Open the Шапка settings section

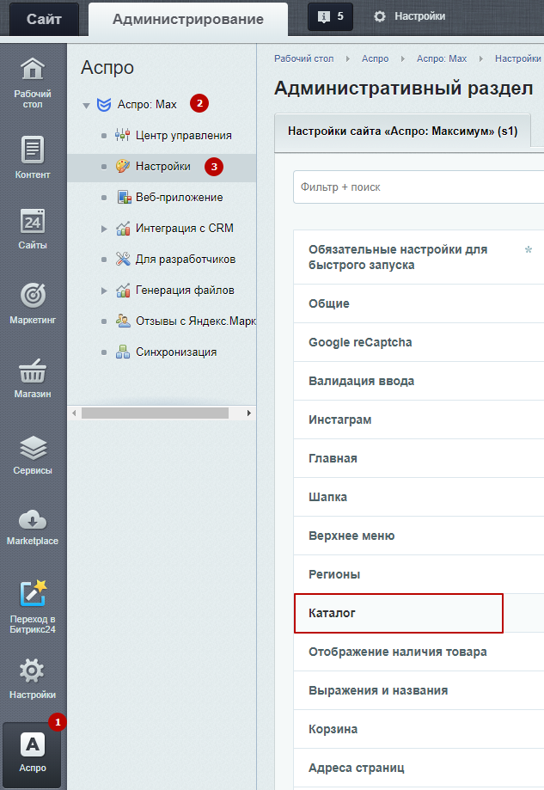[419, 497]
